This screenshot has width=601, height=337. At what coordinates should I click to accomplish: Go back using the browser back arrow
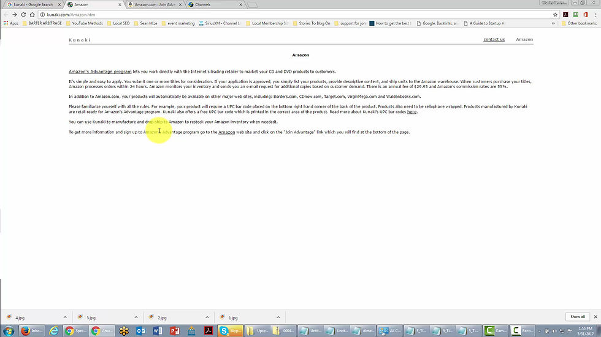coord(6,15)
